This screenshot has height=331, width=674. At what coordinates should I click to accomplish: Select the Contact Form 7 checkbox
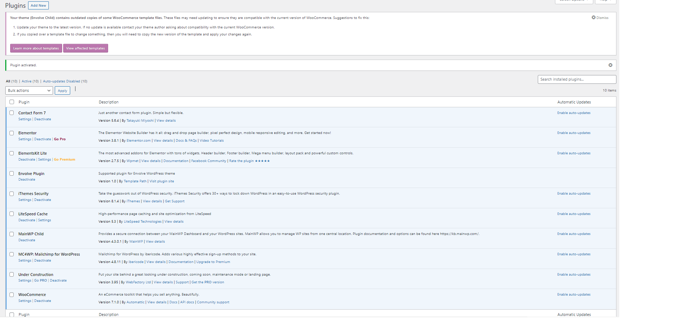(12, 113)
